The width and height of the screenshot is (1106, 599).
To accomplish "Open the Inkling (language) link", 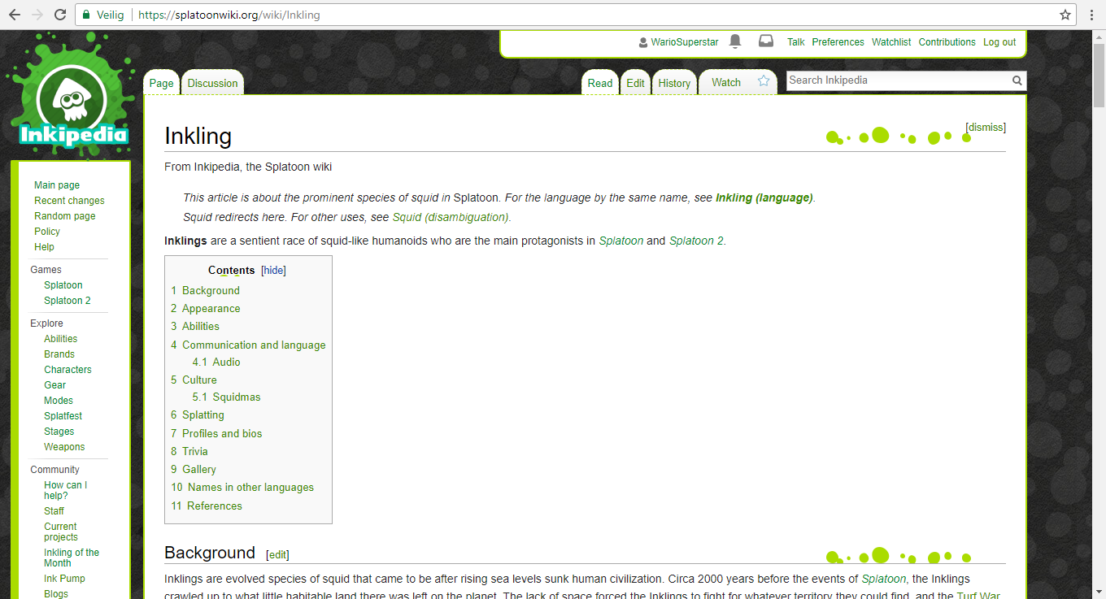I will coord(764,197).
